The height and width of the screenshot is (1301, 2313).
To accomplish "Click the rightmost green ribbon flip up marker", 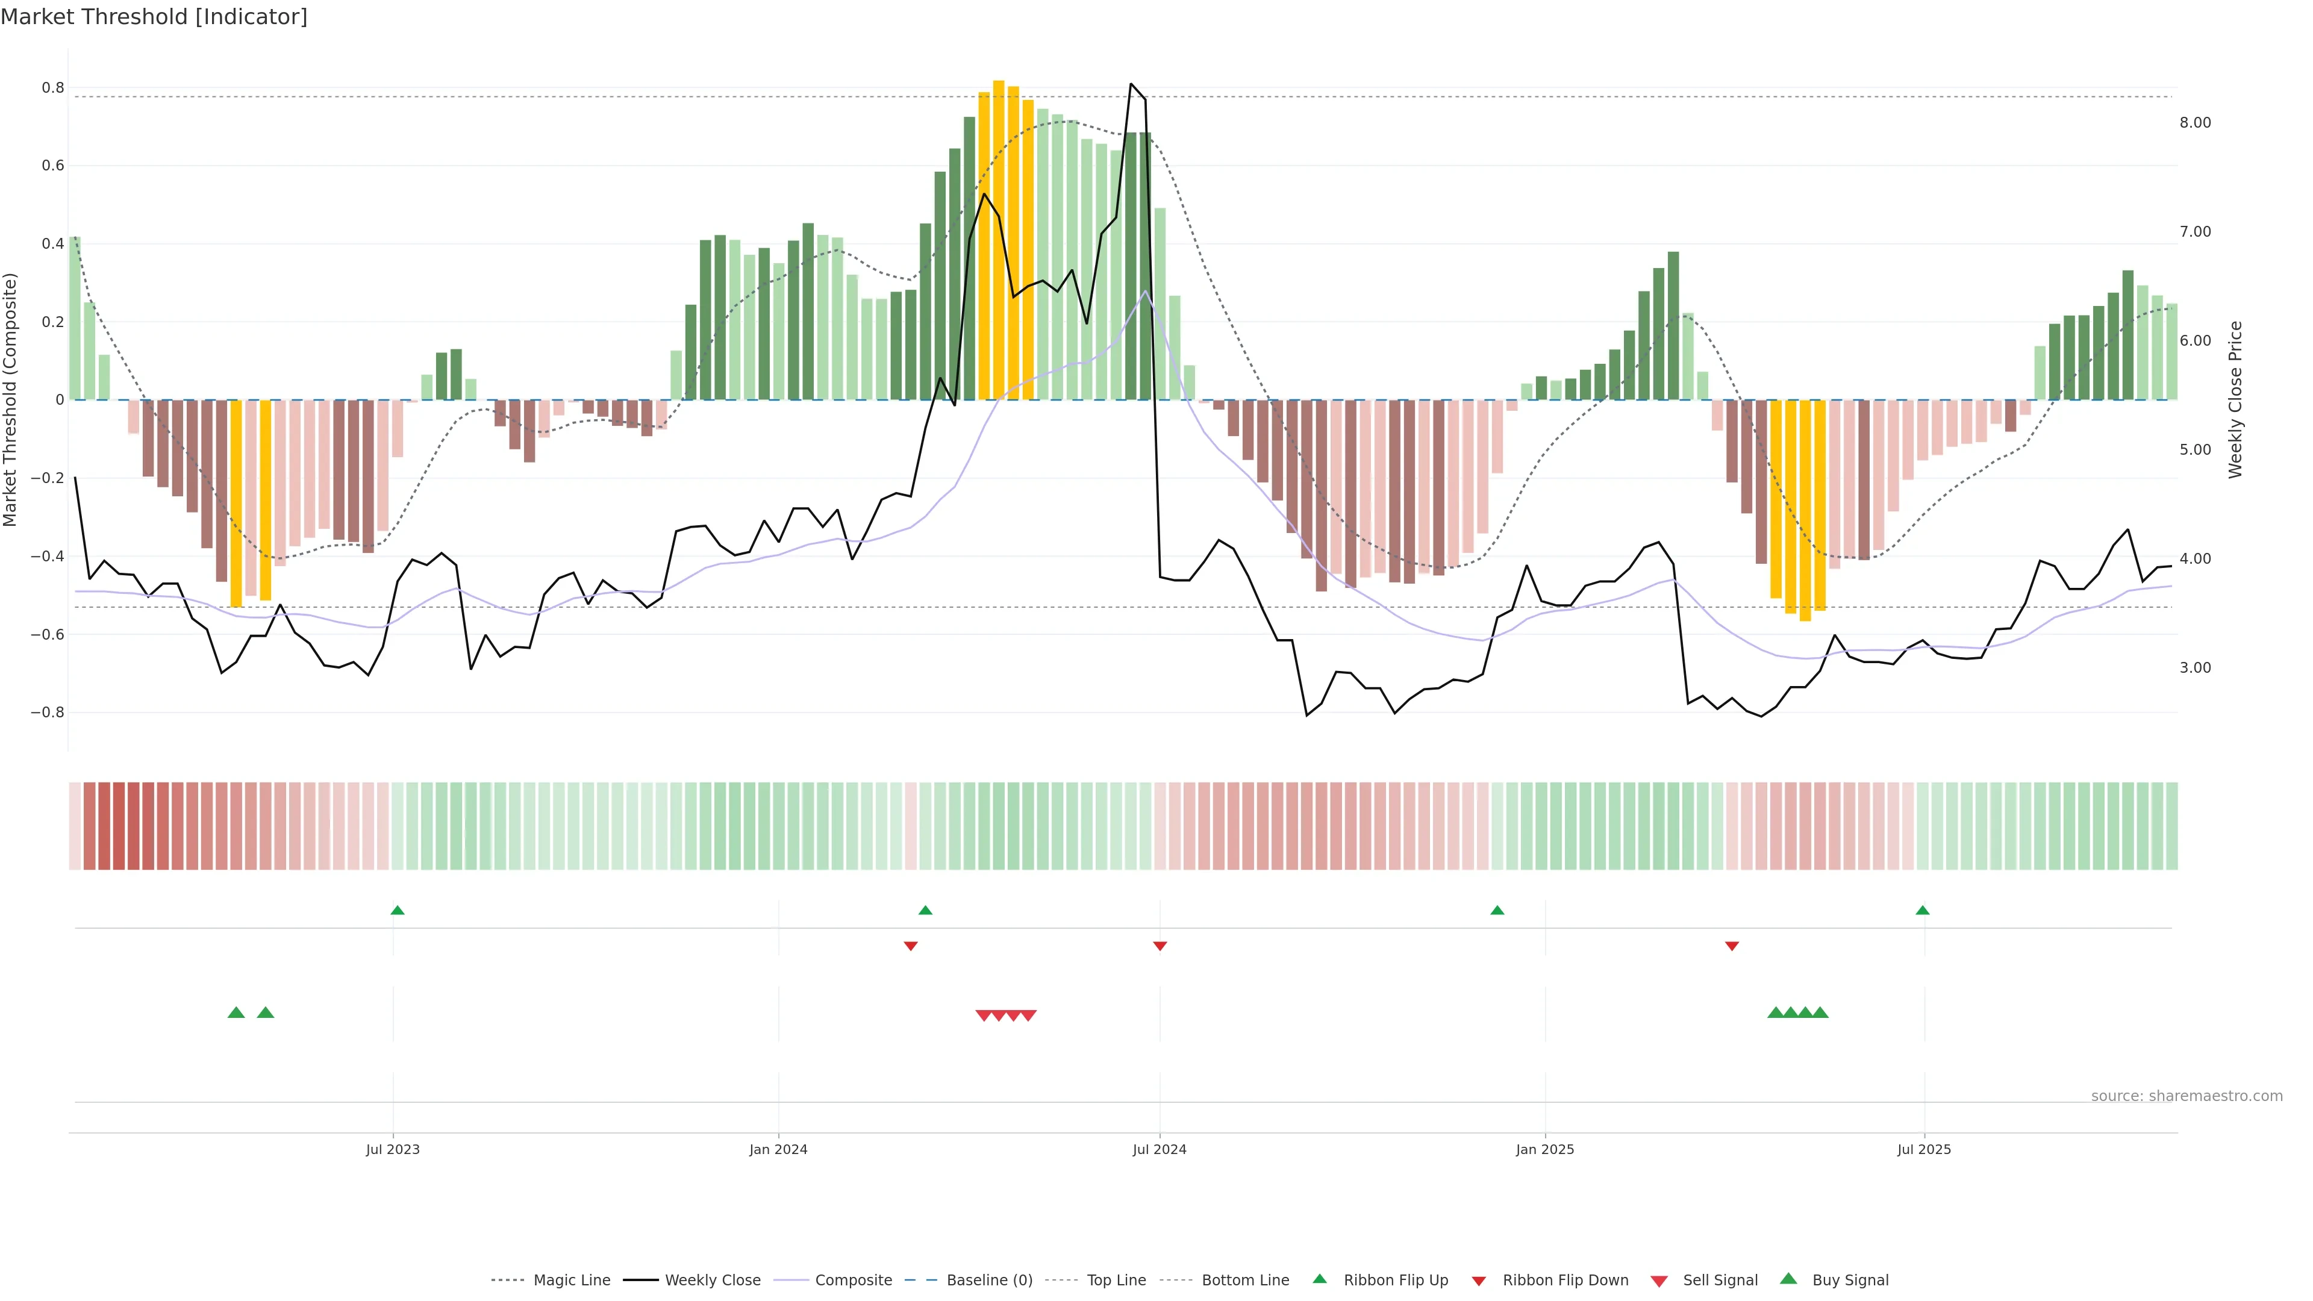I will pyautogui.click(x=1923, y=911).
